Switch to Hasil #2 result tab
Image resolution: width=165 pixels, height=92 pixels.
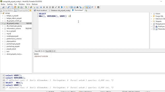(x=51, y=51)
